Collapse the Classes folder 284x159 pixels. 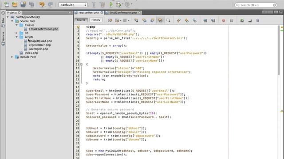coord(16,25)
